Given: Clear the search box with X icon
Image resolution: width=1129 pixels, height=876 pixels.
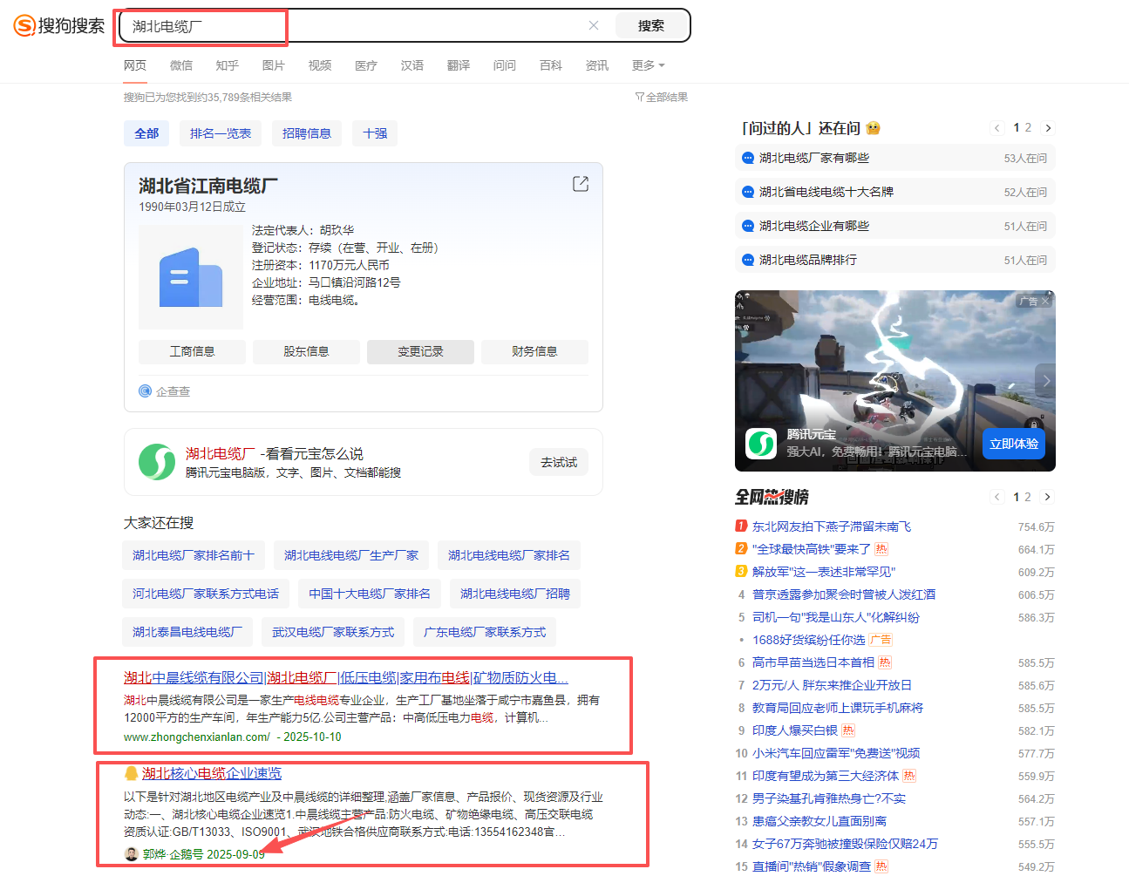Looking at the screenshot, I should (594, 25).
